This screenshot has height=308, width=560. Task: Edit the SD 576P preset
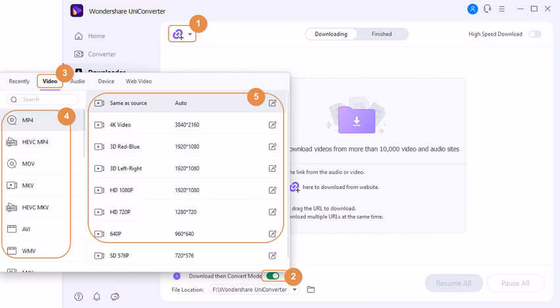pyautogui.click(x=272, y=255)
